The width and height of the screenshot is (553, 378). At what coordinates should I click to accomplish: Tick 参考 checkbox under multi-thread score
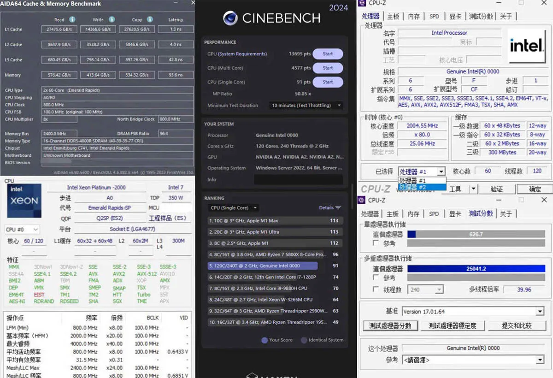click(x=376, y=278)
